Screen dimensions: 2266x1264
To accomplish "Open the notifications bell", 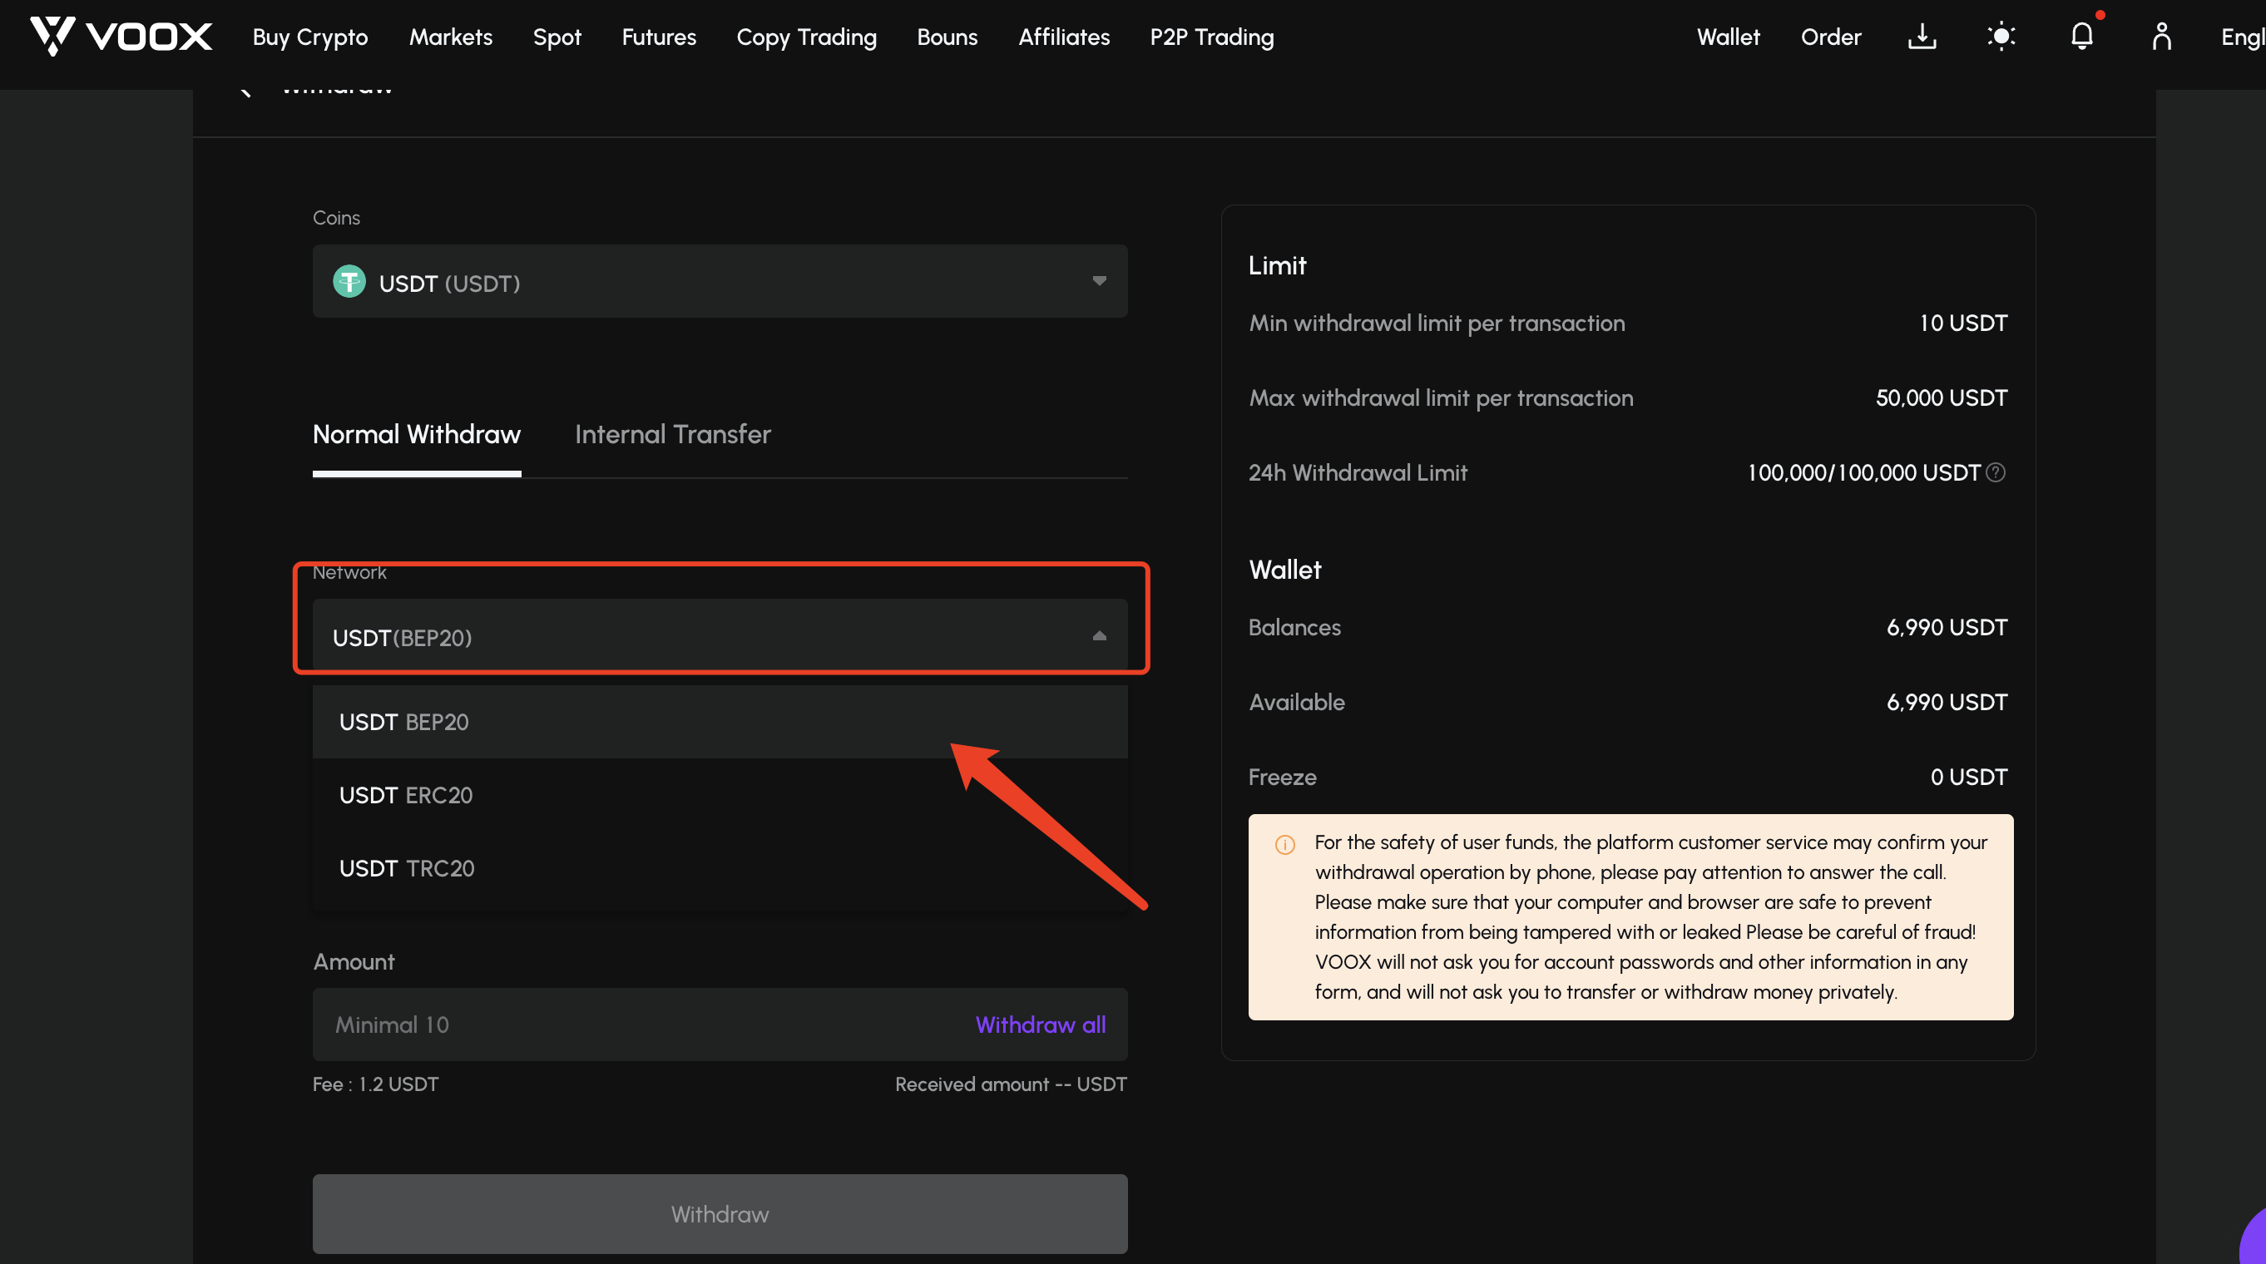I will 2081,37.
